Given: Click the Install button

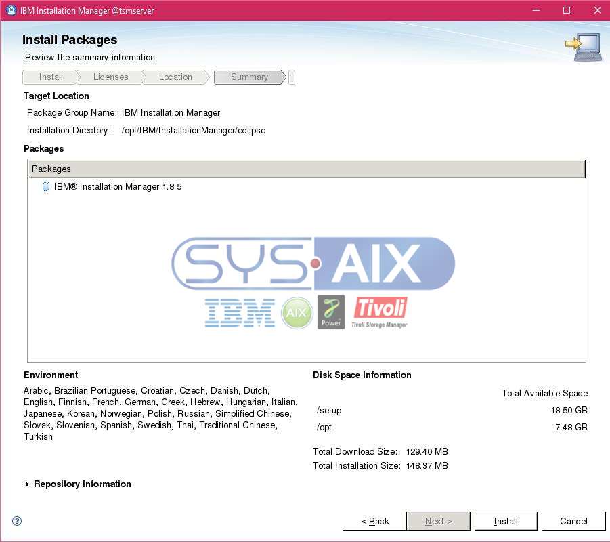Looking at the screenshot, I should click(x=506, y=521).
